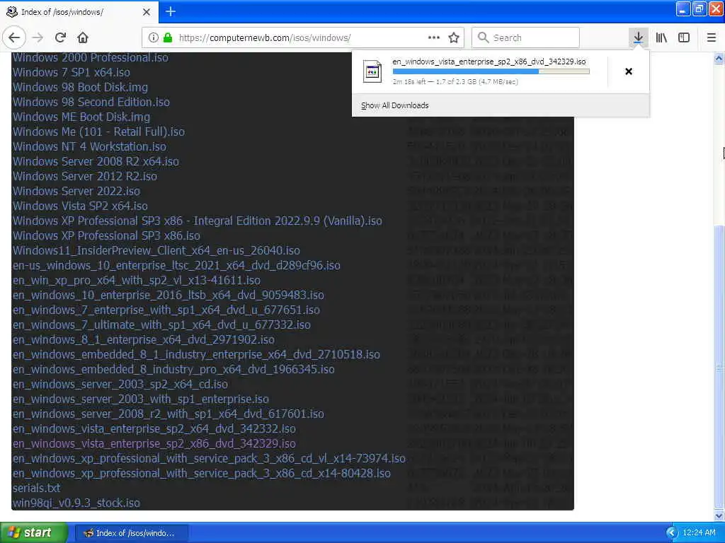The height and width of the screenshot is (543, 725).
Task: Open Windows ME Boot Disk.img link
Action: pos(81,117)
